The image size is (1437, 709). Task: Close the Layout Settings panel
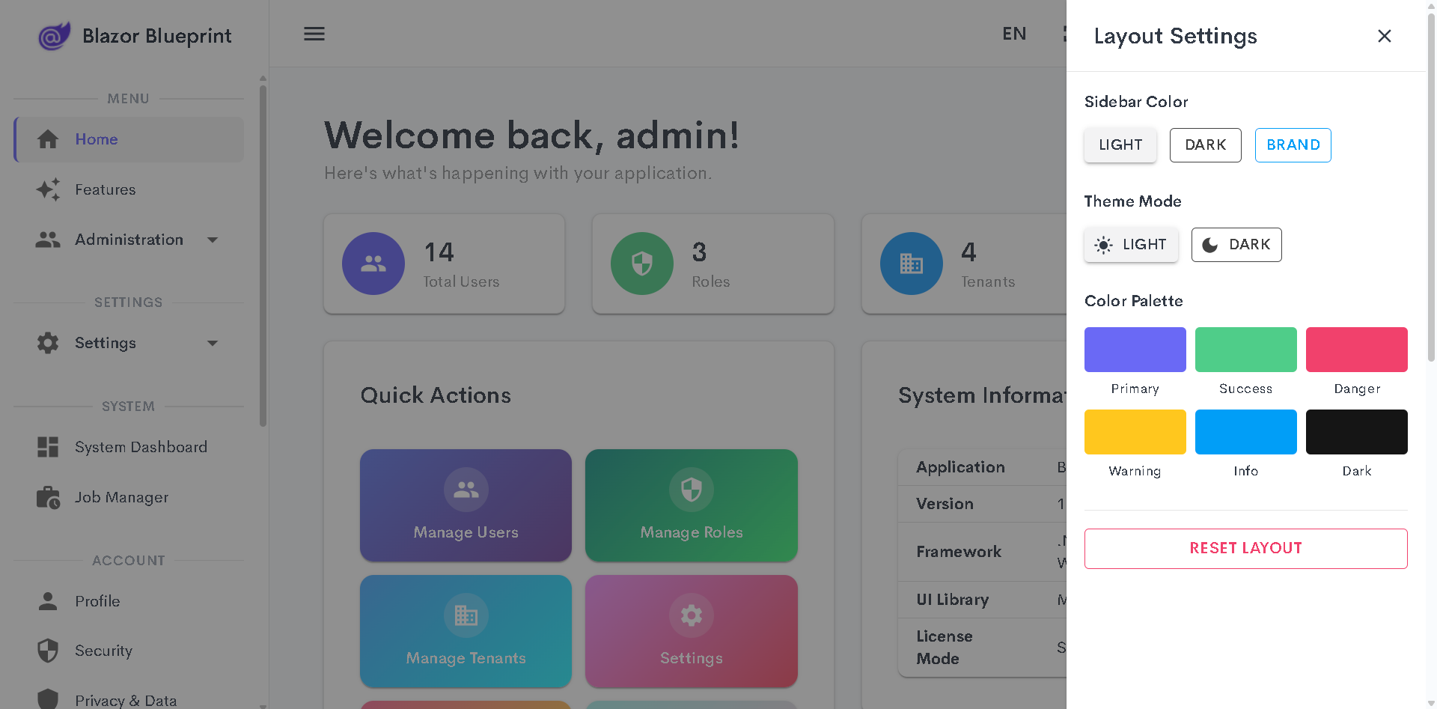(1384, 36)
